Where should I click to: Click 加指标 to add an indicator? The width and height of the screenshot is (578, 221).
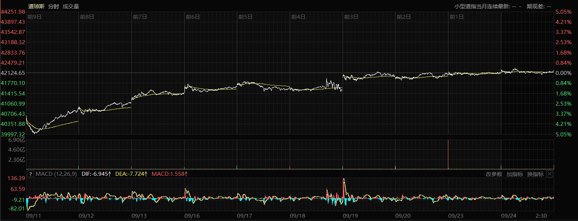(x=515, y=174)
